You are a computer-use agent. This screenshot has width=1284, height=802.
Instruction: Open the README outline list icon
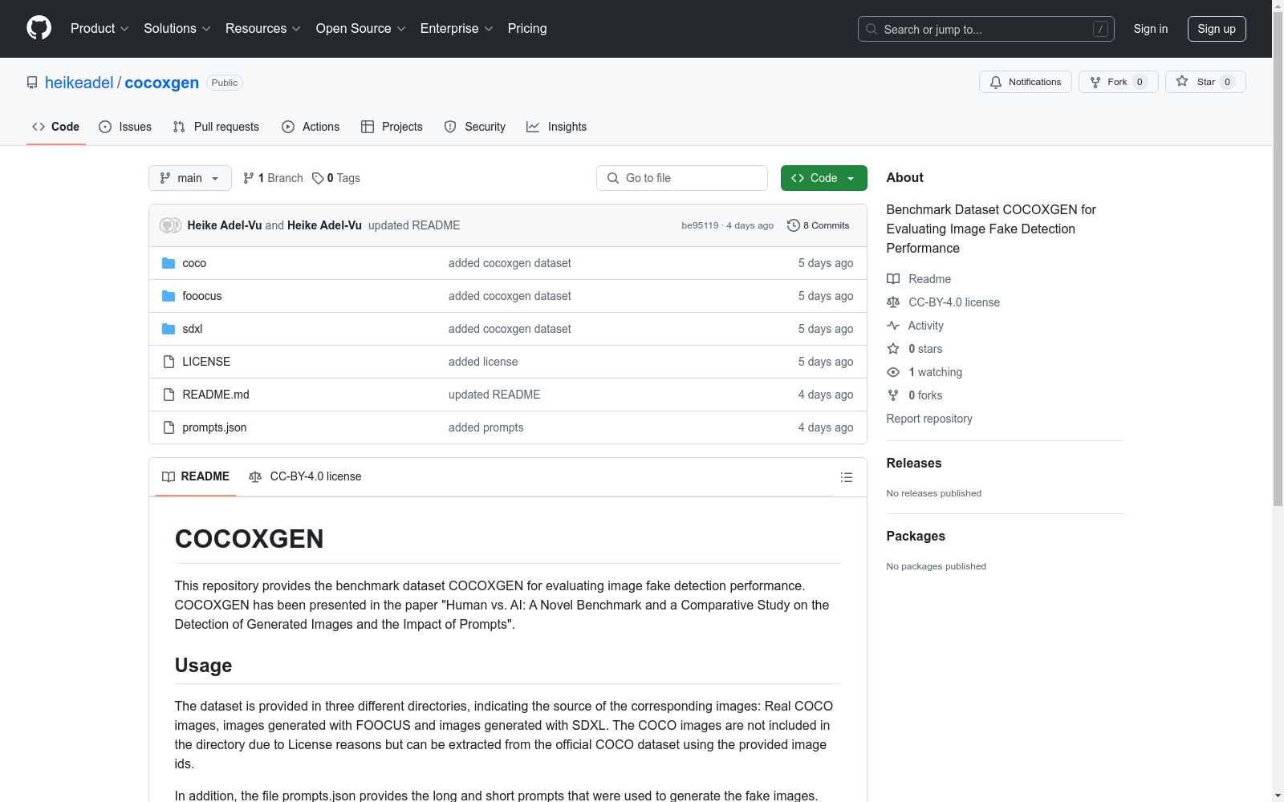846,477
